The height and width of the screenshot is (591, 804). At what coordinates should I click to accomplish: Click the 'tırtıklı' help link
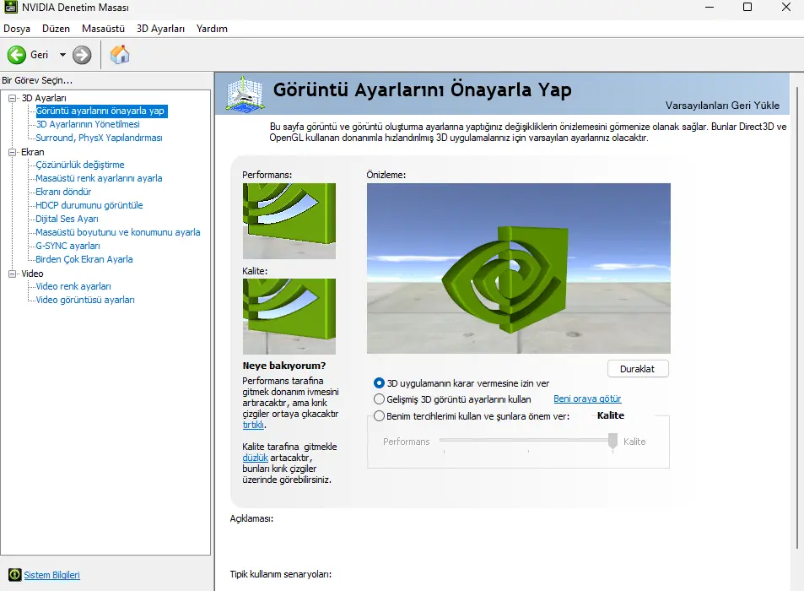(253, 425)
